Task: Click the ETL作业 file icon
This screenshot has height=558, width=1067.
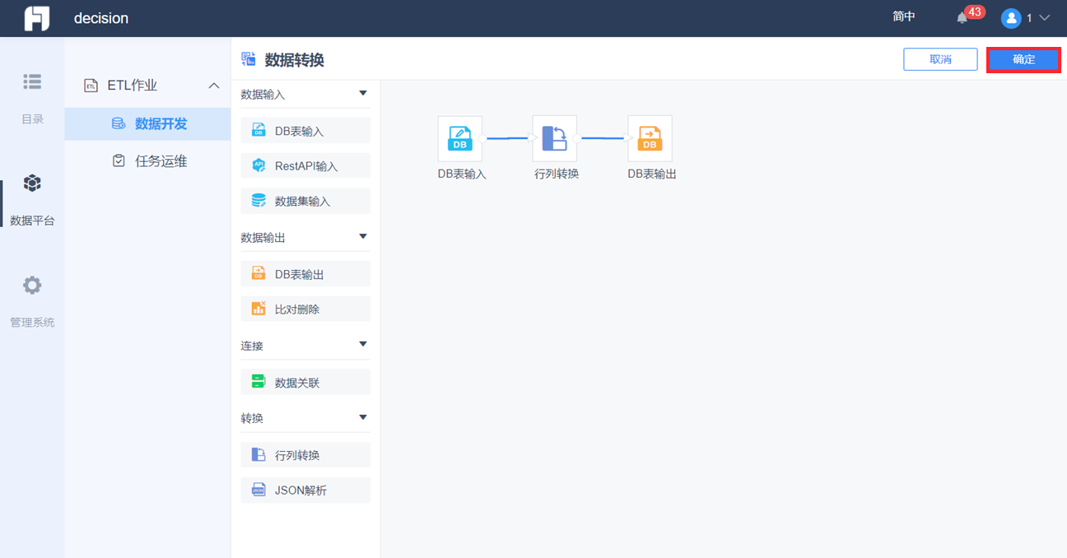Action: (x=91, y=86)
